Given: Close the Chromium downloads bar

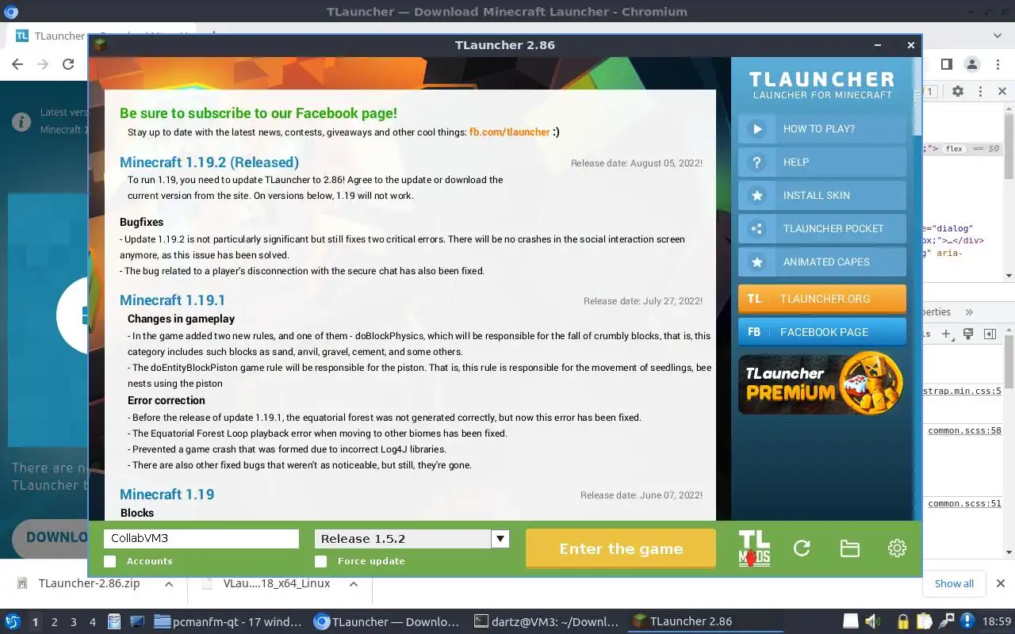Looking at the screenshot, I should click(1001, 584).
